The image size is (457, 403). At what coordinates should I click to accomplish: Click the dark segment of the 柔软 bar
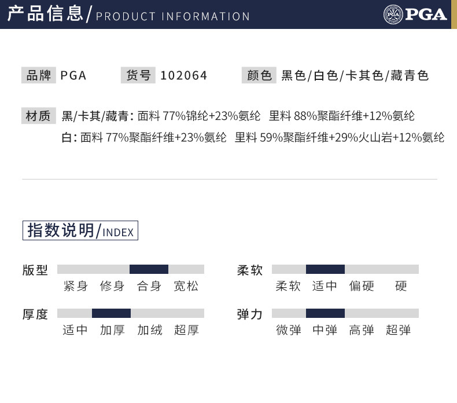[x=325, y=269]
